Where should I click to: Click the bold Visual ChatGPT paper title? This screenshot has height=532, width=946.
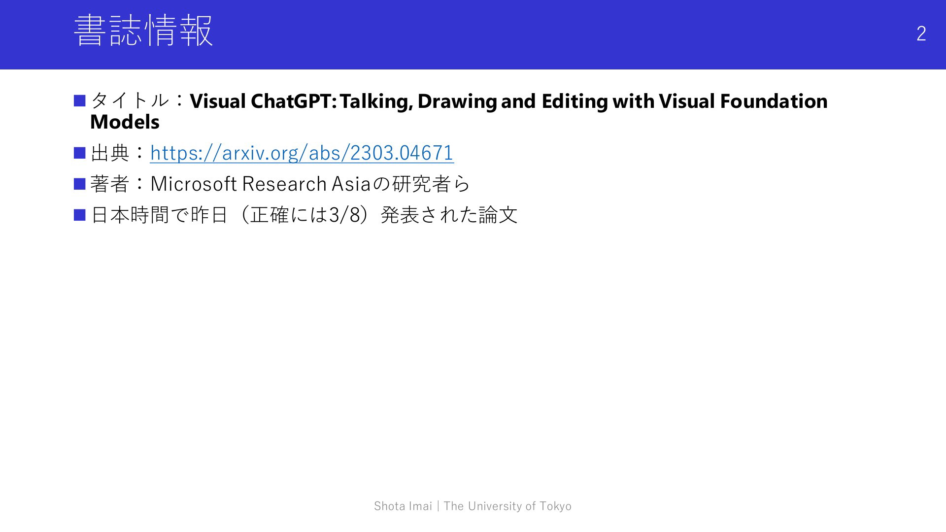pyautogui.click(x=459, y=111)
